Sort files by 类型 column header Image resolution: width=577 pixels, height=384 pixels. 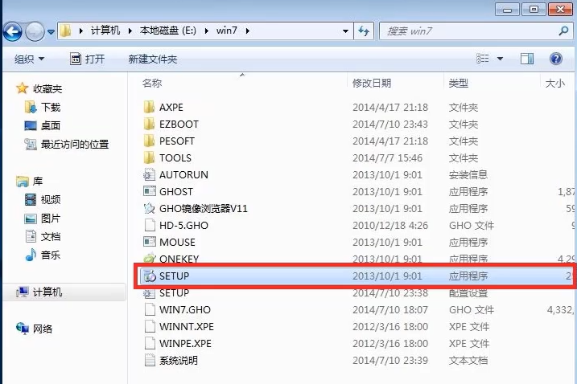click(459, 83)
